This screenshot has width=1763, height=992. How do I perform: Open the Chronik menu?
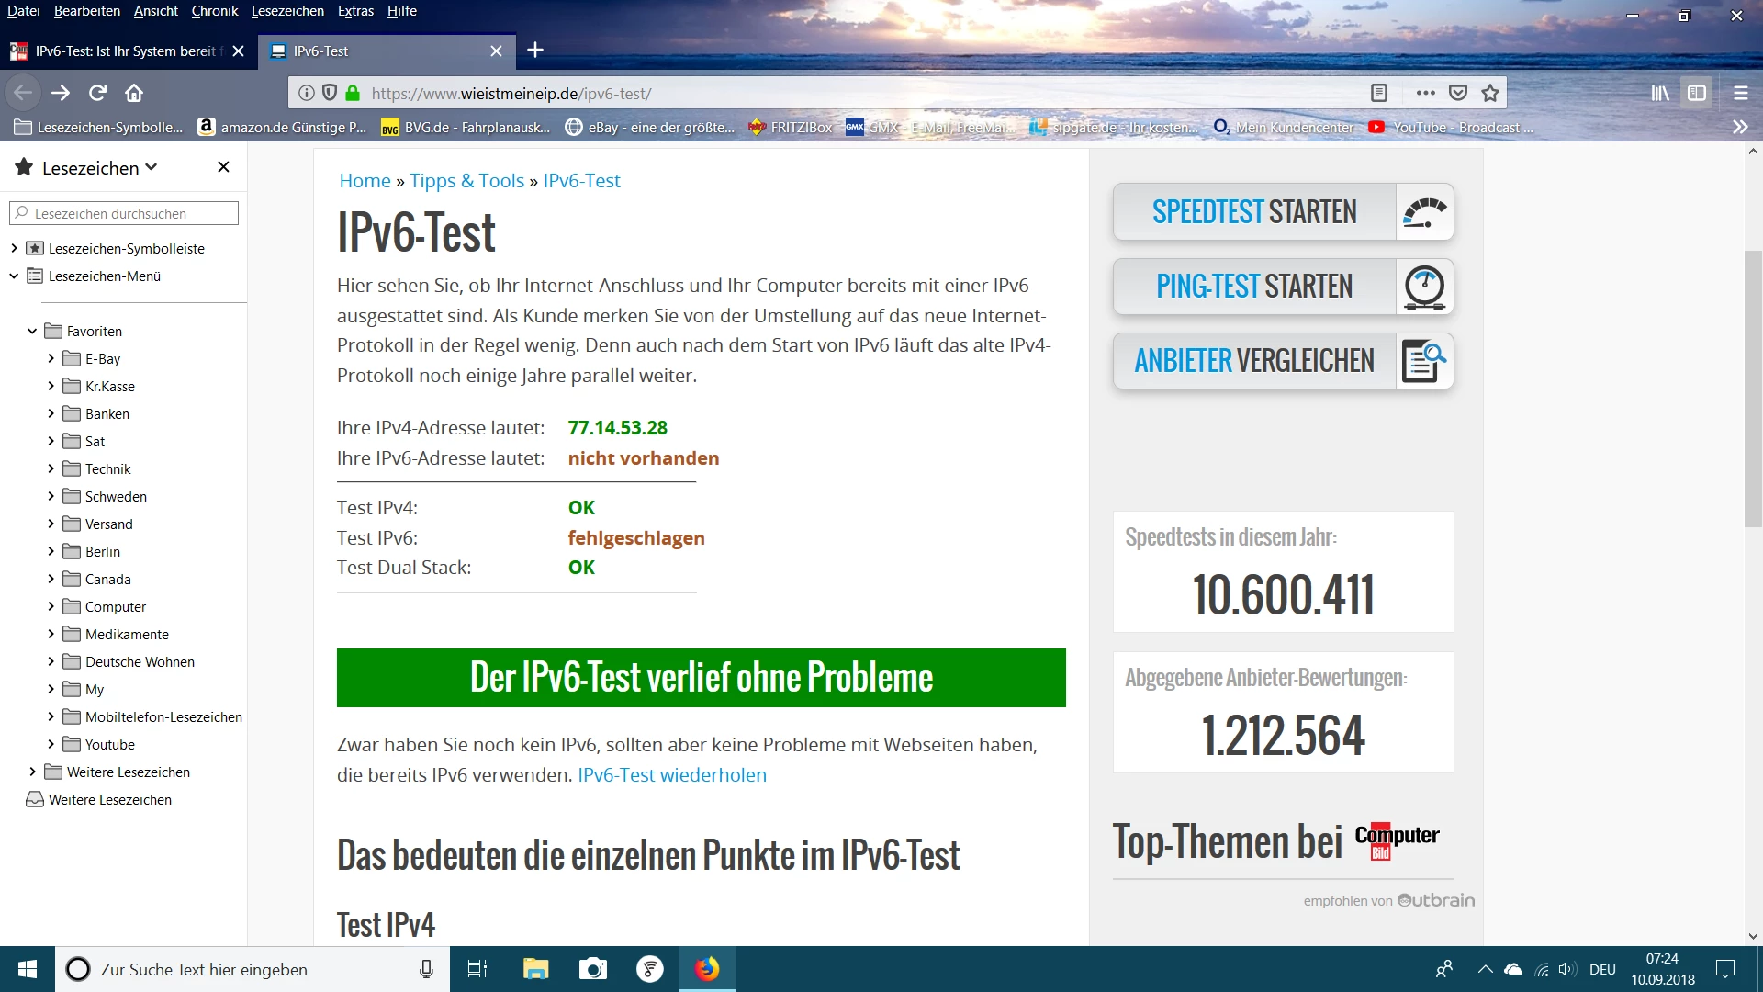tap(214, 11)
